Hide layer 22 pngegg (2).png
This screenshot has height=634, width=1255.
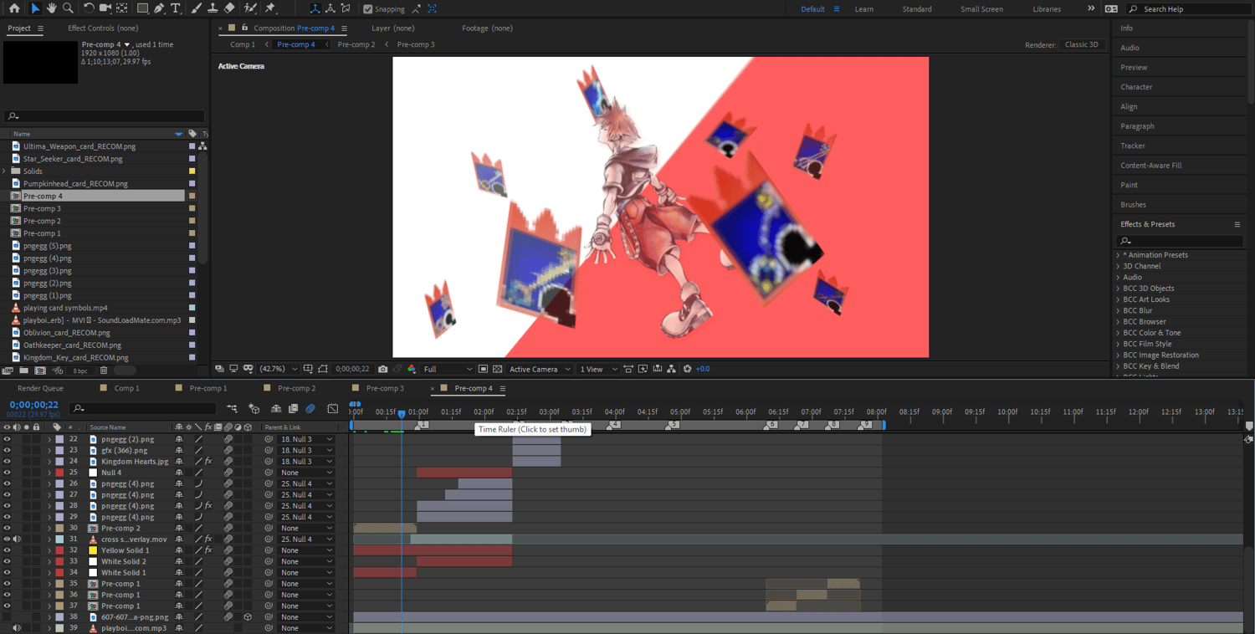(x=7, y=439)
